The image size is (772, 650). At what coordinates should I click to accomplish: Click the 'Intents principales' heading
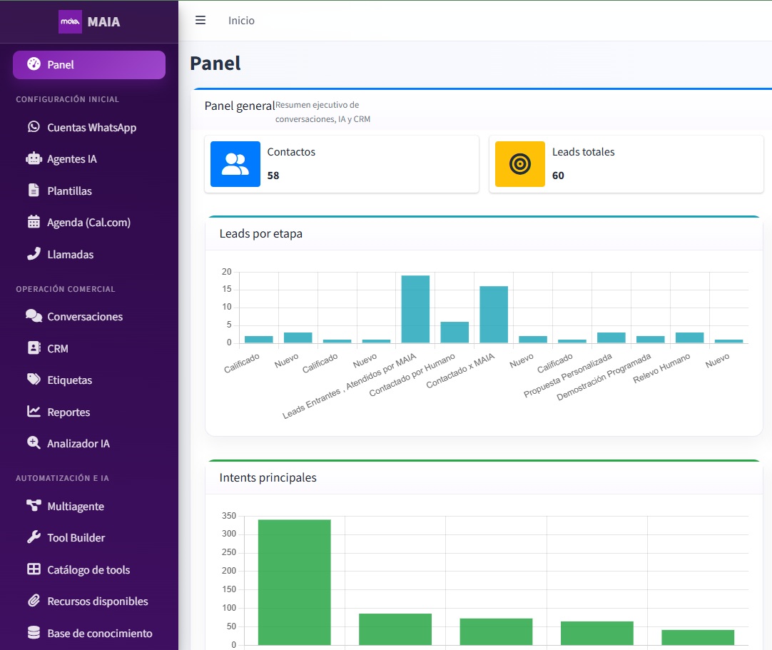[268, 477]
